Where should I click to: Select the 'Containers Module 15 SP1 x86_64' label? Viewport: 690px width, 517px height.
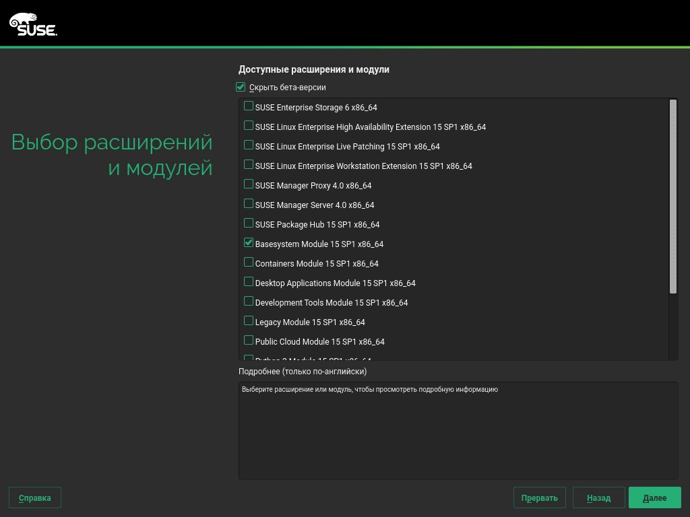317,264
